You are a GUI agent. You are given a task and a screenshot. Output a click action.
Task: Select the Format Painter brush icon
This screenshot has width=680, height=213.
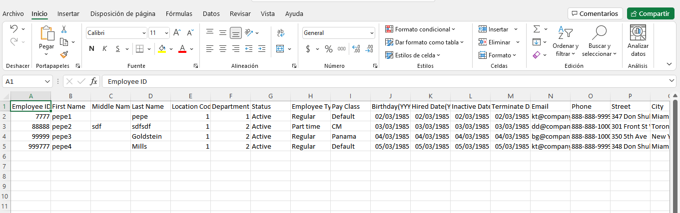point(64,54)
